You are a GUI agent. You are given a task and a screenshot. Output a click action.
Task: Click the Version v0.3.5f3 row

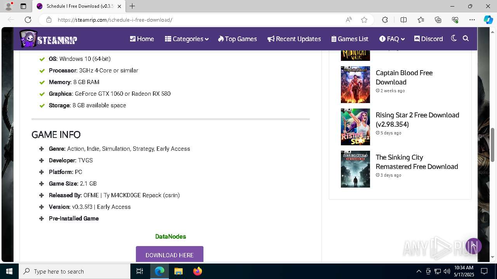point(90,207)
